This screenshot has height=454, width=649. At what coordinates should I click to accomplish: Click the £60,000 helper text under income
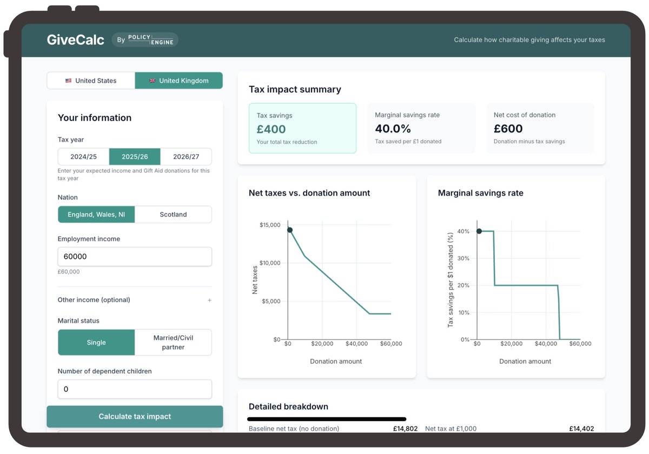pyautogui.click(x=69, y=272)
